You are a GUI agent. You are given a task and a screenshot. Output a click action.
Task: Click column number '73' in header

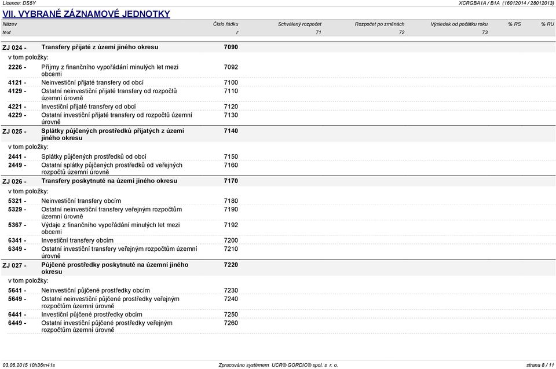(x=485, y=32)
